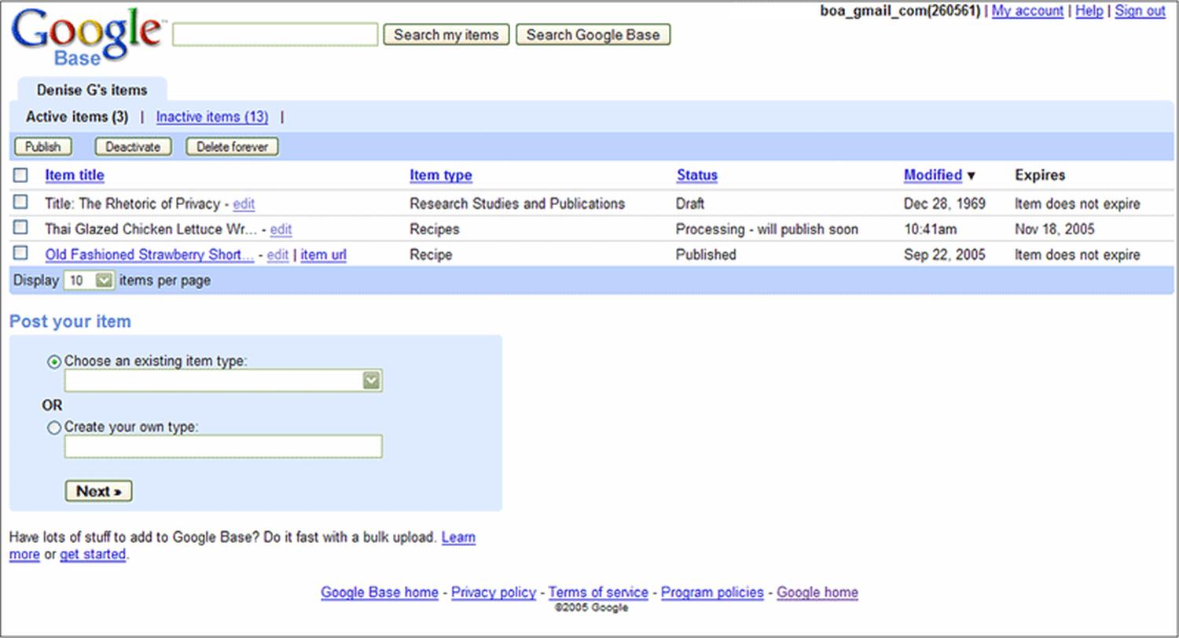This screenshot has width=1179, height=638.
Task: Click the 'Create your own type' text field
Action: click(x=223, y=446)
